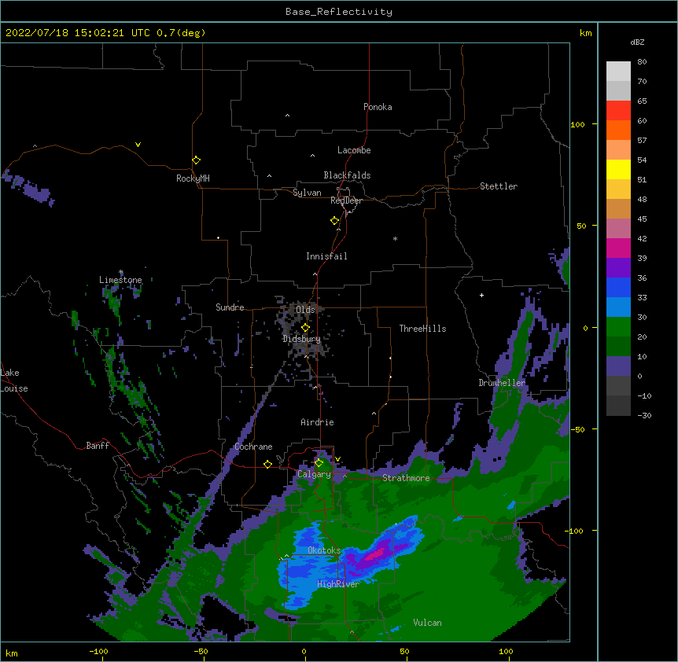Click the white plus marker north of Drumheller

(x=481, y=295)
